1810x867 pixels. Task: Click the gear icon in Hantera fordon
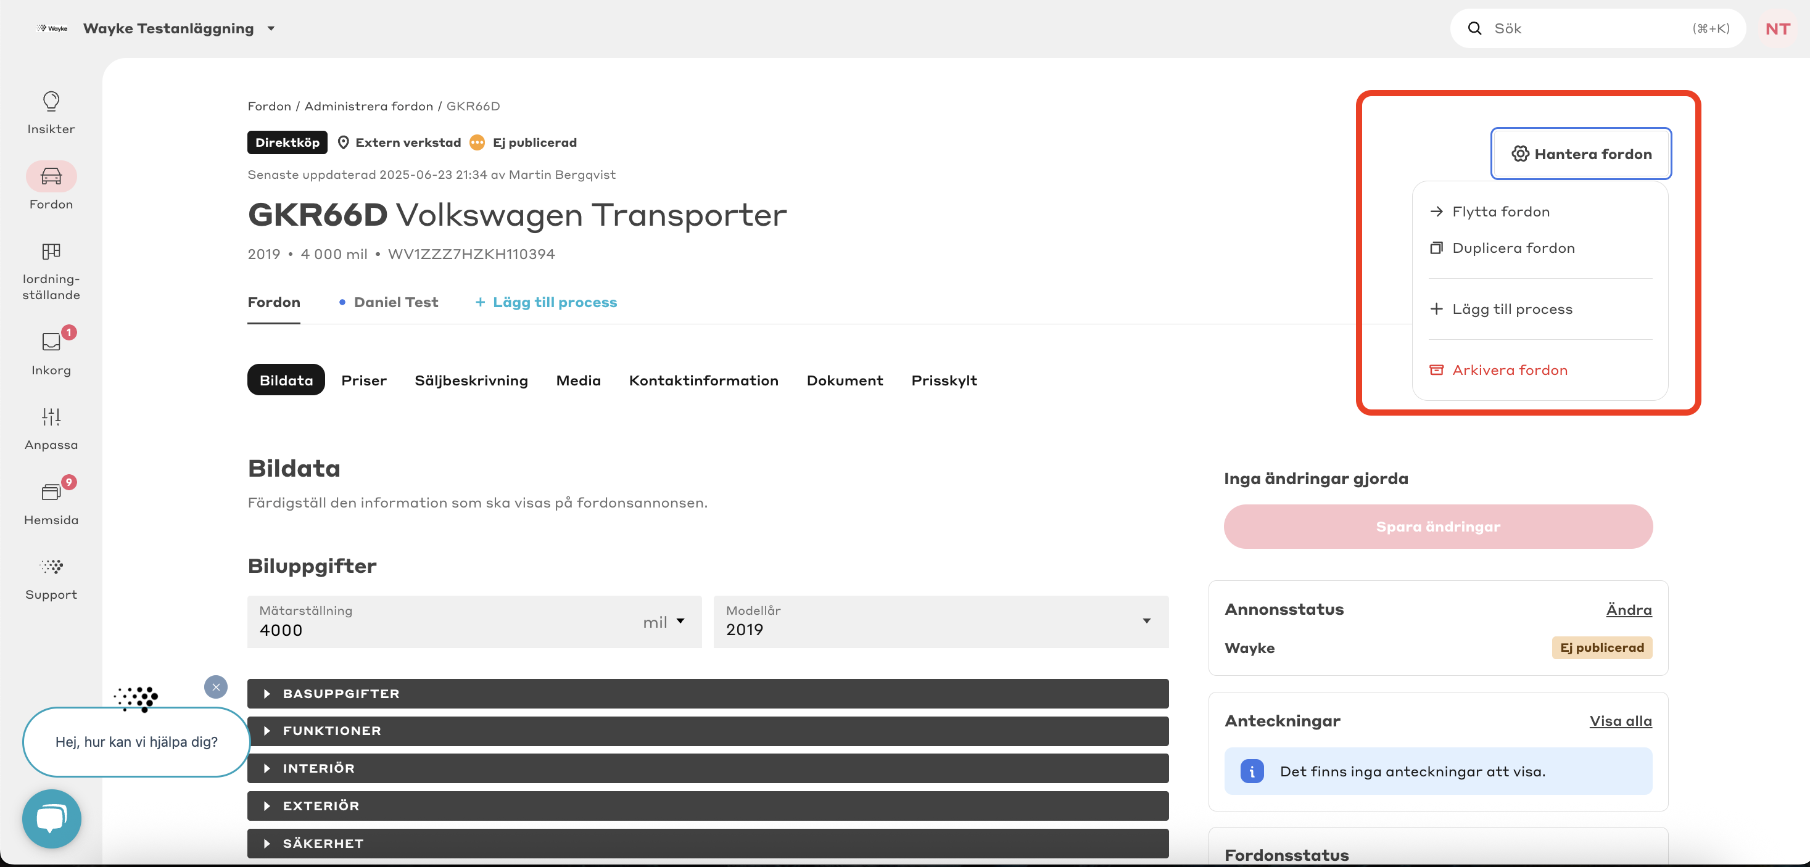coord(1520,154)
